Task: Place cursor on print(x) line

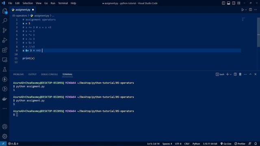Action: click(28, 58)
